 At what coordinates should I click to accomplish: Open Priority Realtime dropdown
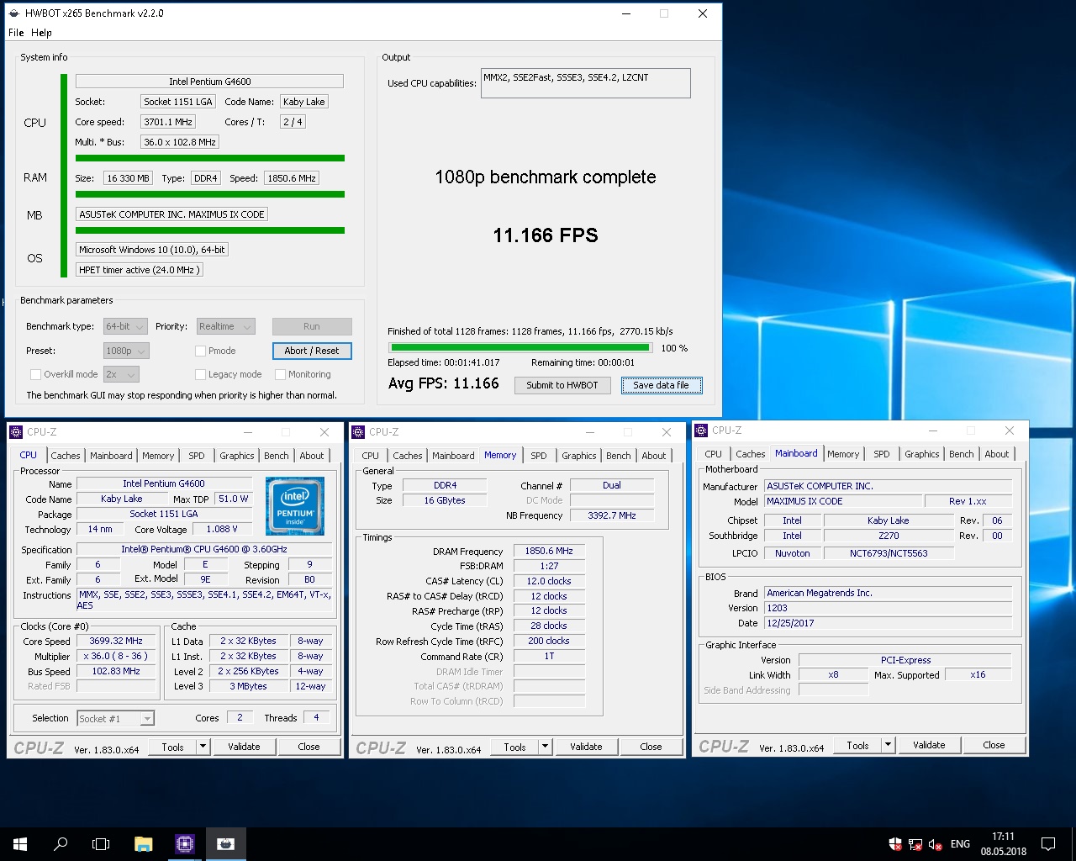coord(225,326)
